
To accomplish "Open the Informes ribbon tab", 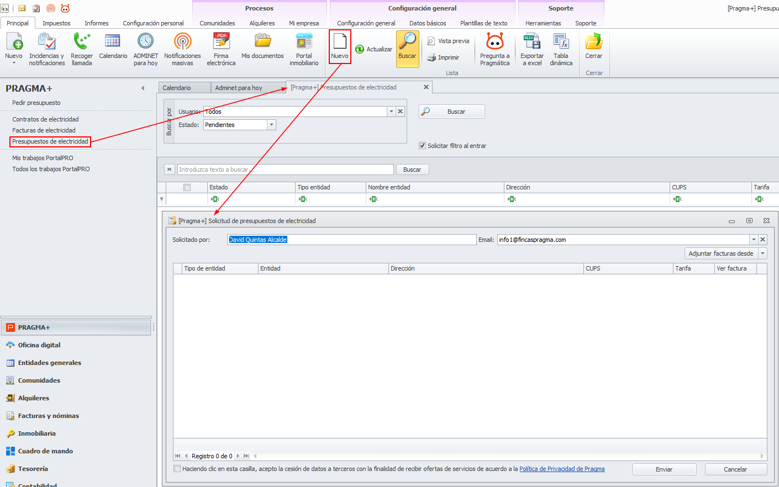I will [97, 23].
